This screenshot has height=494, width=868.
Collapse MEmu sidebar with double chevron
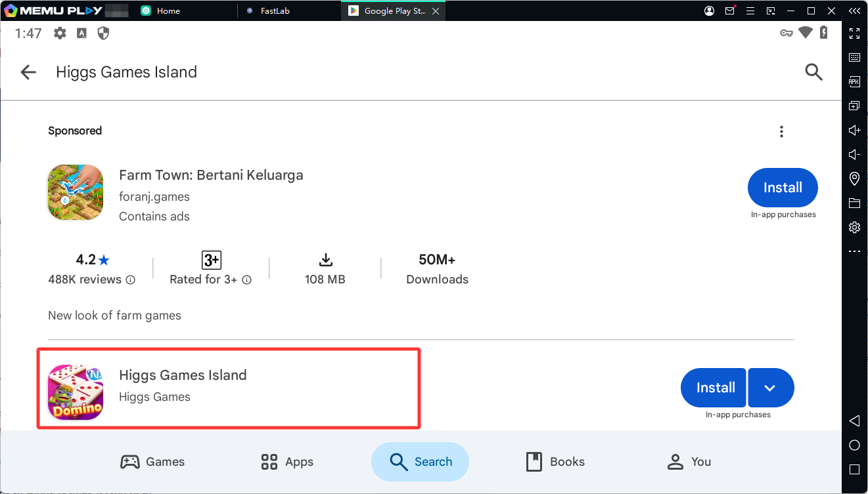click(854, 10)
